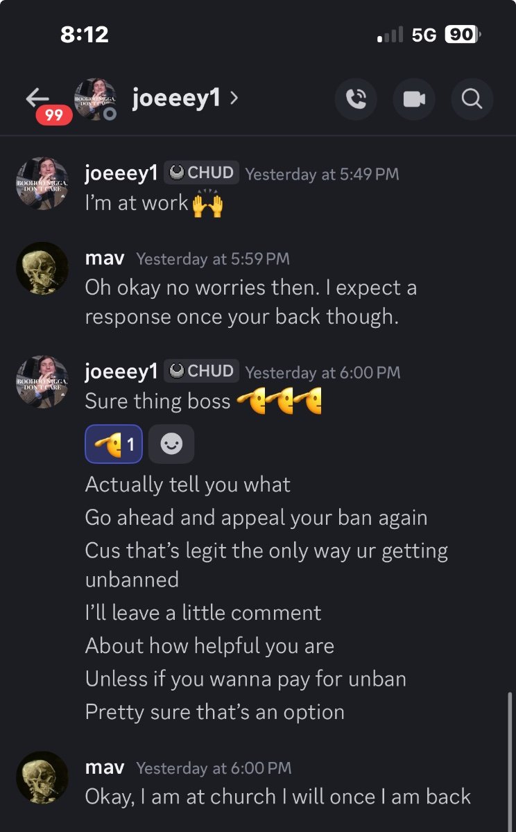Select the message Go ahead and appeal your ban again

(x=256, y=518)
